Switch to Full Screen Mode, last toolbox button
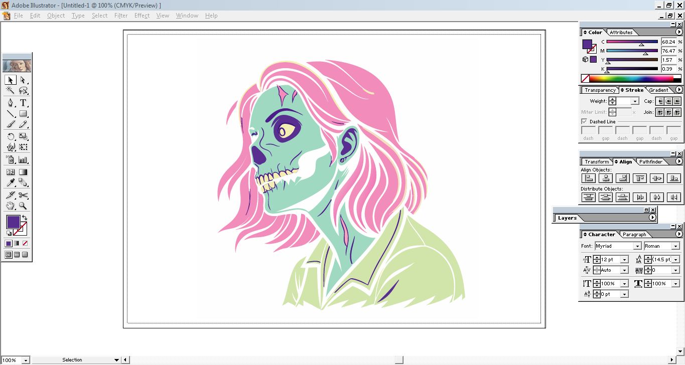The image size is (685, 365). [25, 254]
